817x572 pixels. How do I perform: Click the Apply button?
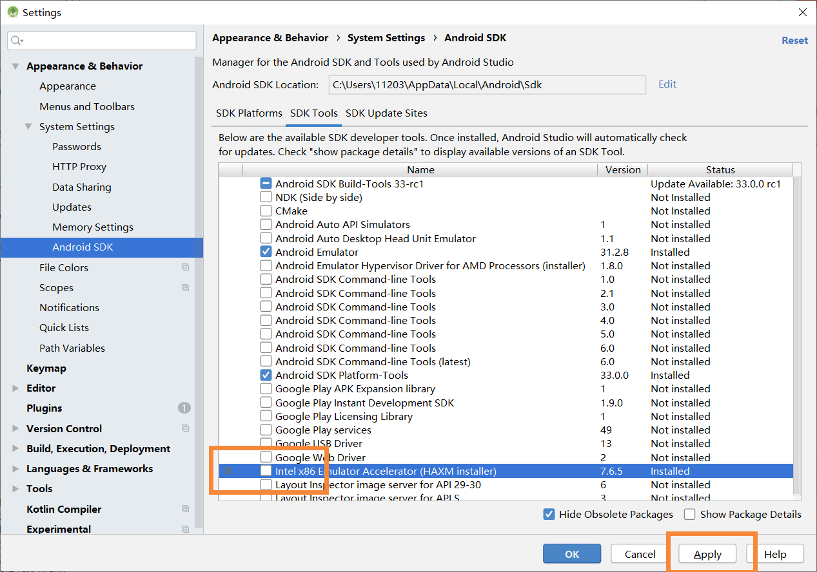(x=707, y=554)
